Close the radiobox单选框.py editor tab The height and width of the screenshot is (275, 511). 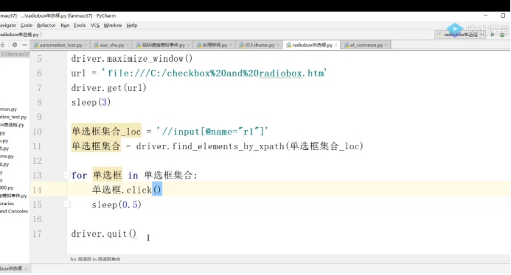(336, 45)
